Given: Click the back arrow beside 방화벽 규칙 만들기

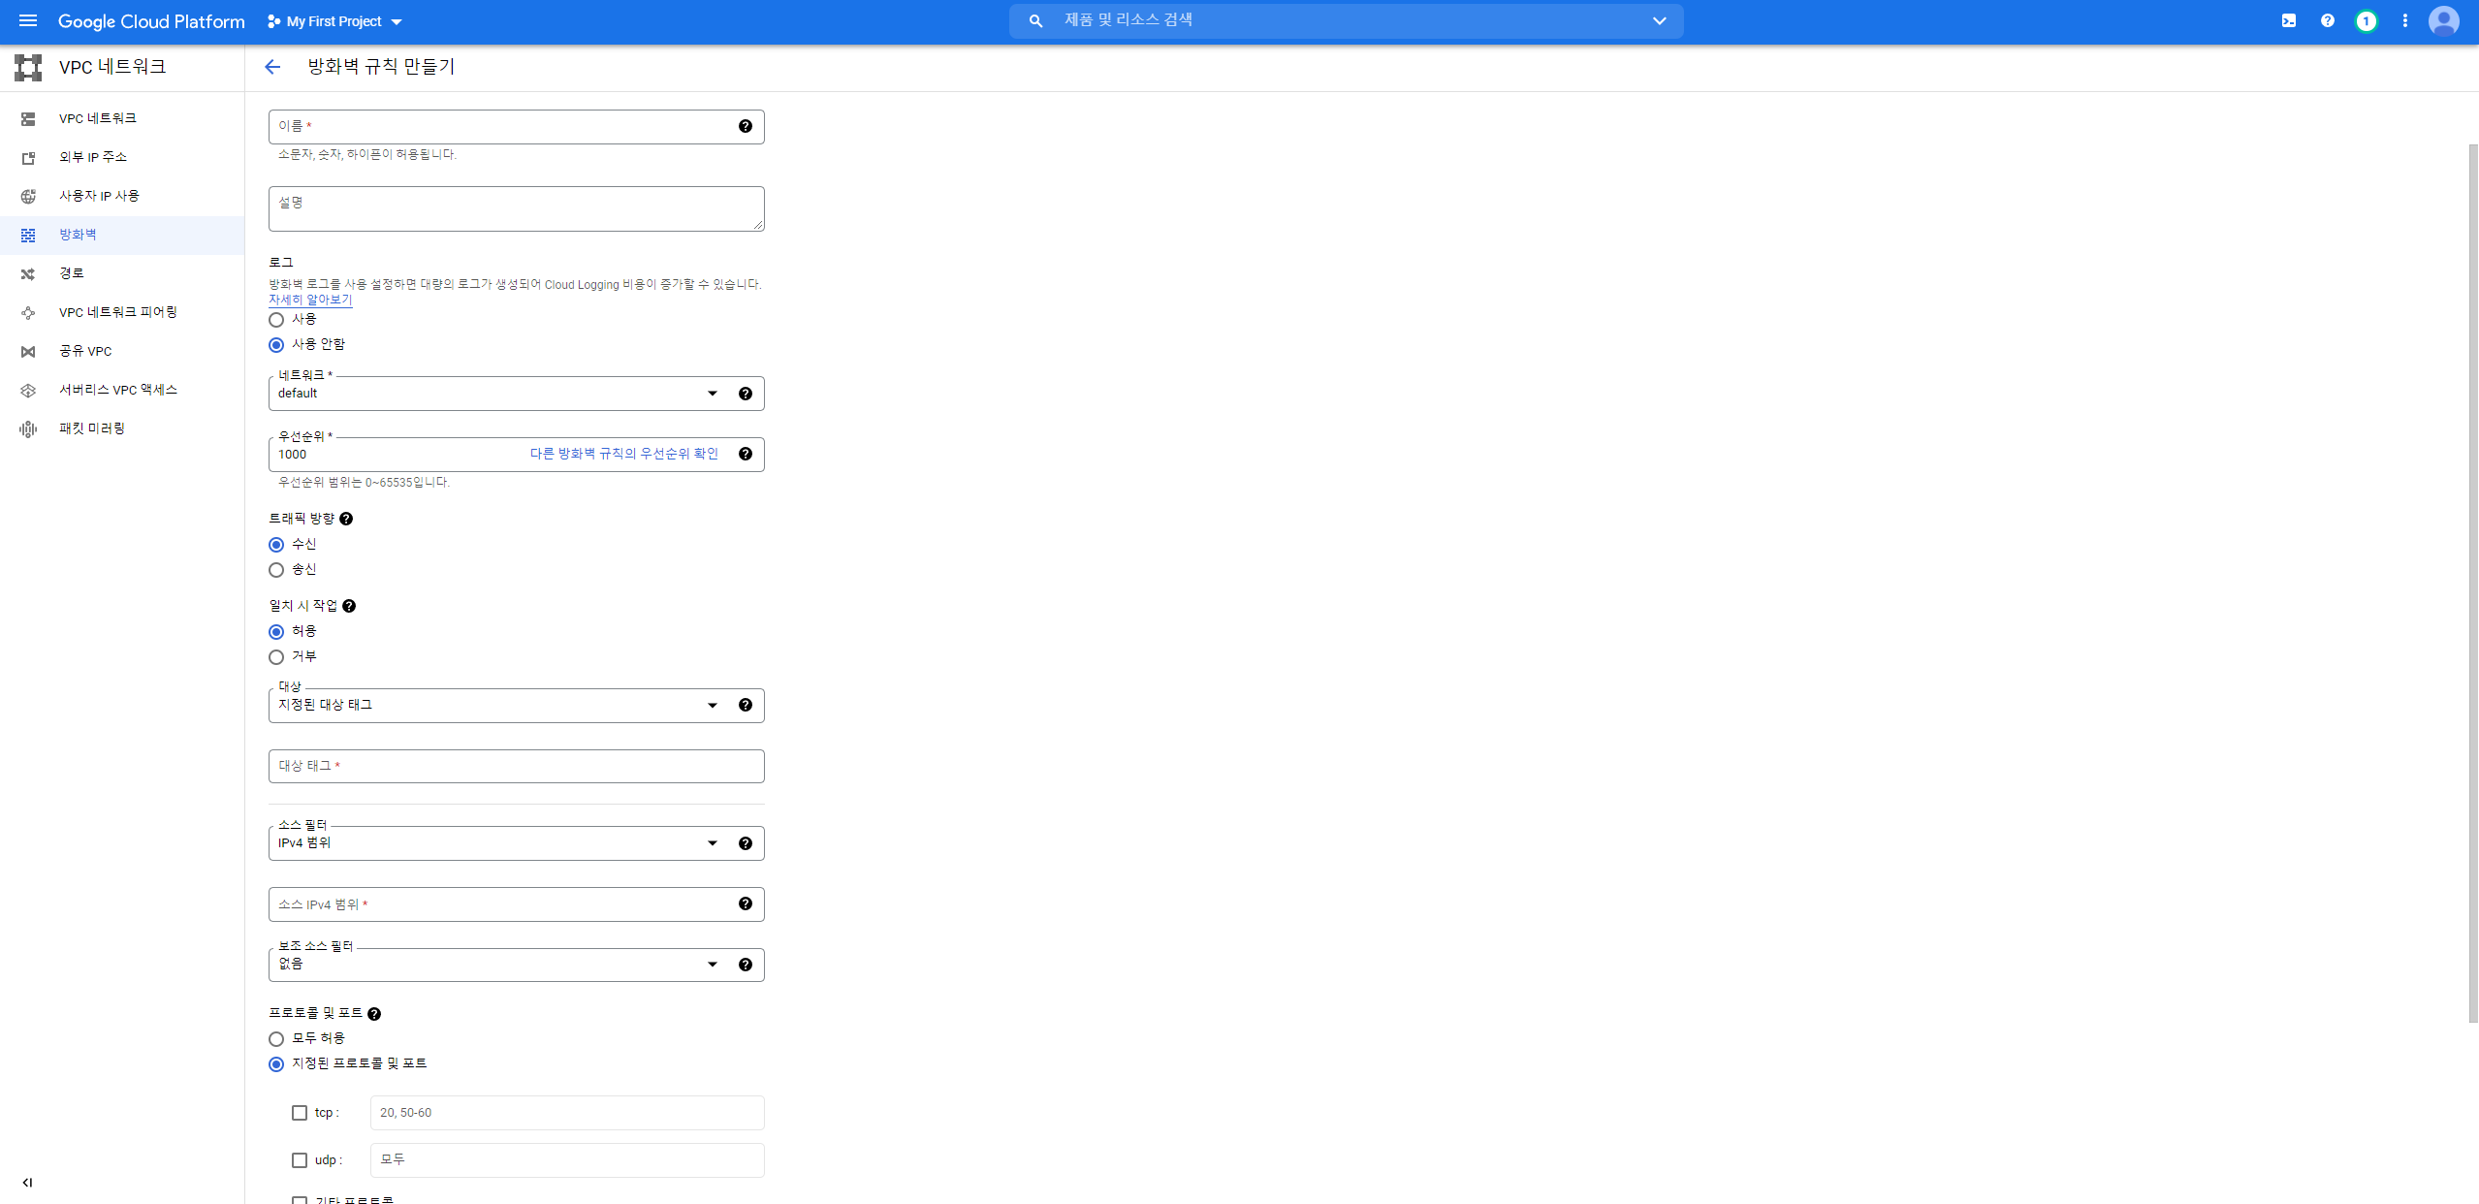Looking at the screenshot, I should click(272, 67).
